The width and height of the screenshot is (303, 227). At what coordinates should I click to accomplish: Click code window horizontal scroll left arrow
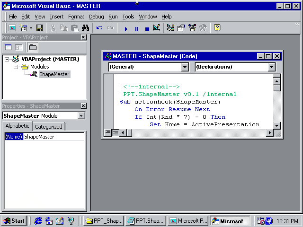[x=123, y=133]
